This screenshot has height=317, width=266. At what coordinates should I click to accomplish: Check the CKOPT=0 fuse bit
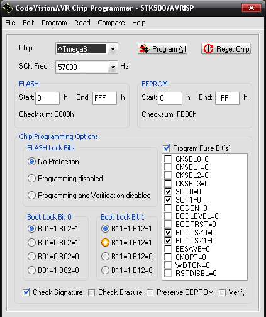tap(168, 257)
